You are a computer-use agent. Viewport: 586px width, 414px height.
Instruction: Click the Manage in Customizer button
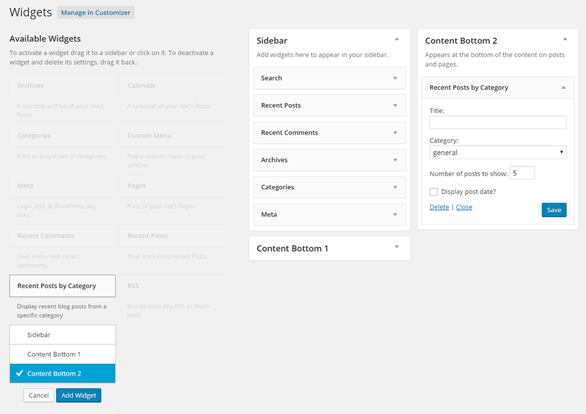[95, 12]
